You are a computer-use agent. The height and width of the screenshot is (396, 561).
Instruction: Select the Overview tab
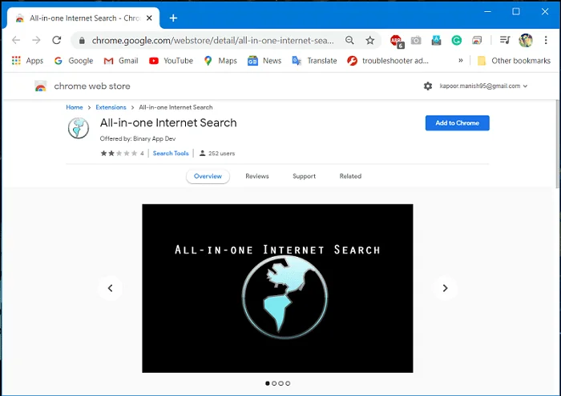(208, 176)
